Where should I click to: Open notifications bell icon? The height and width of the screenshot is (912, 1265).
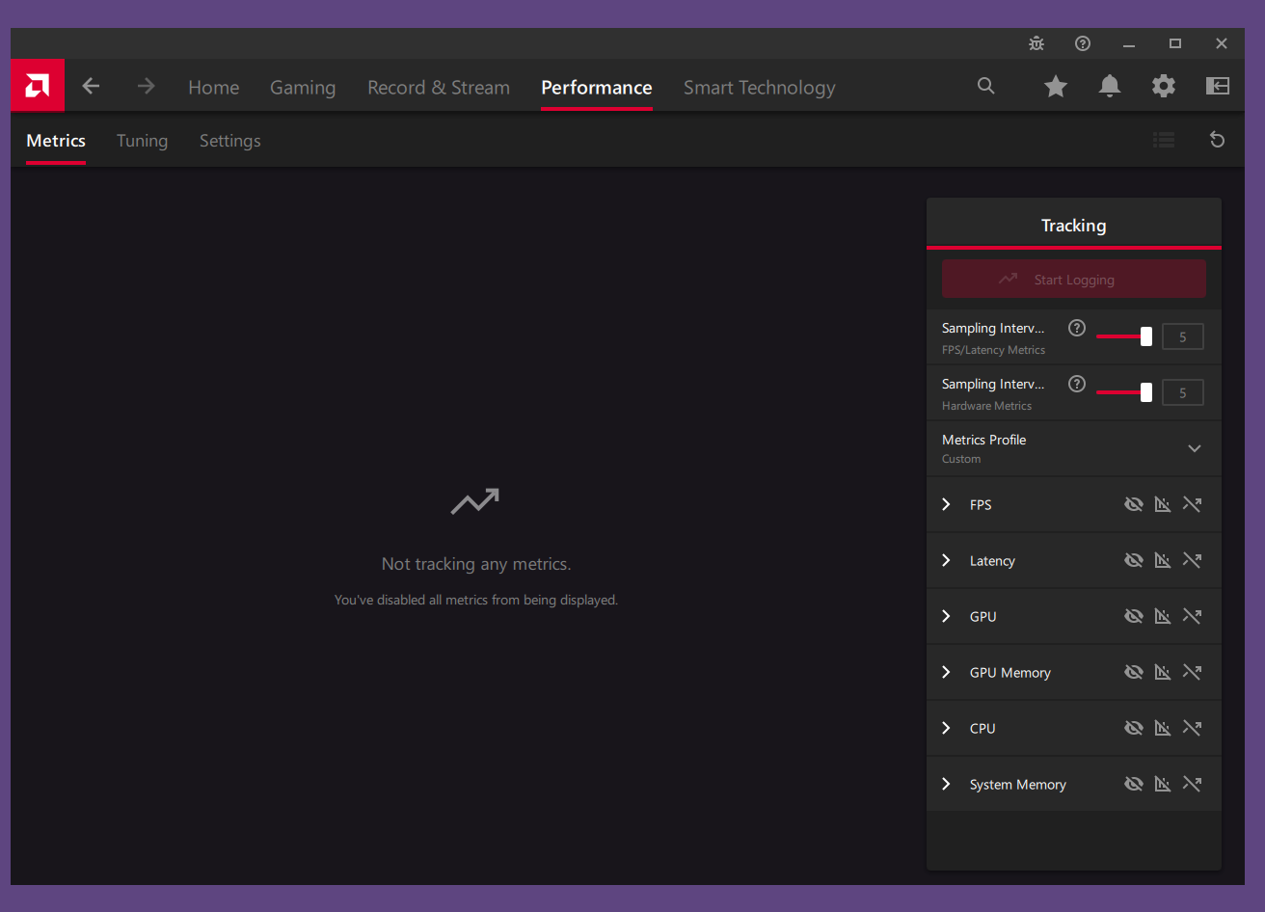coord(1110,87)
